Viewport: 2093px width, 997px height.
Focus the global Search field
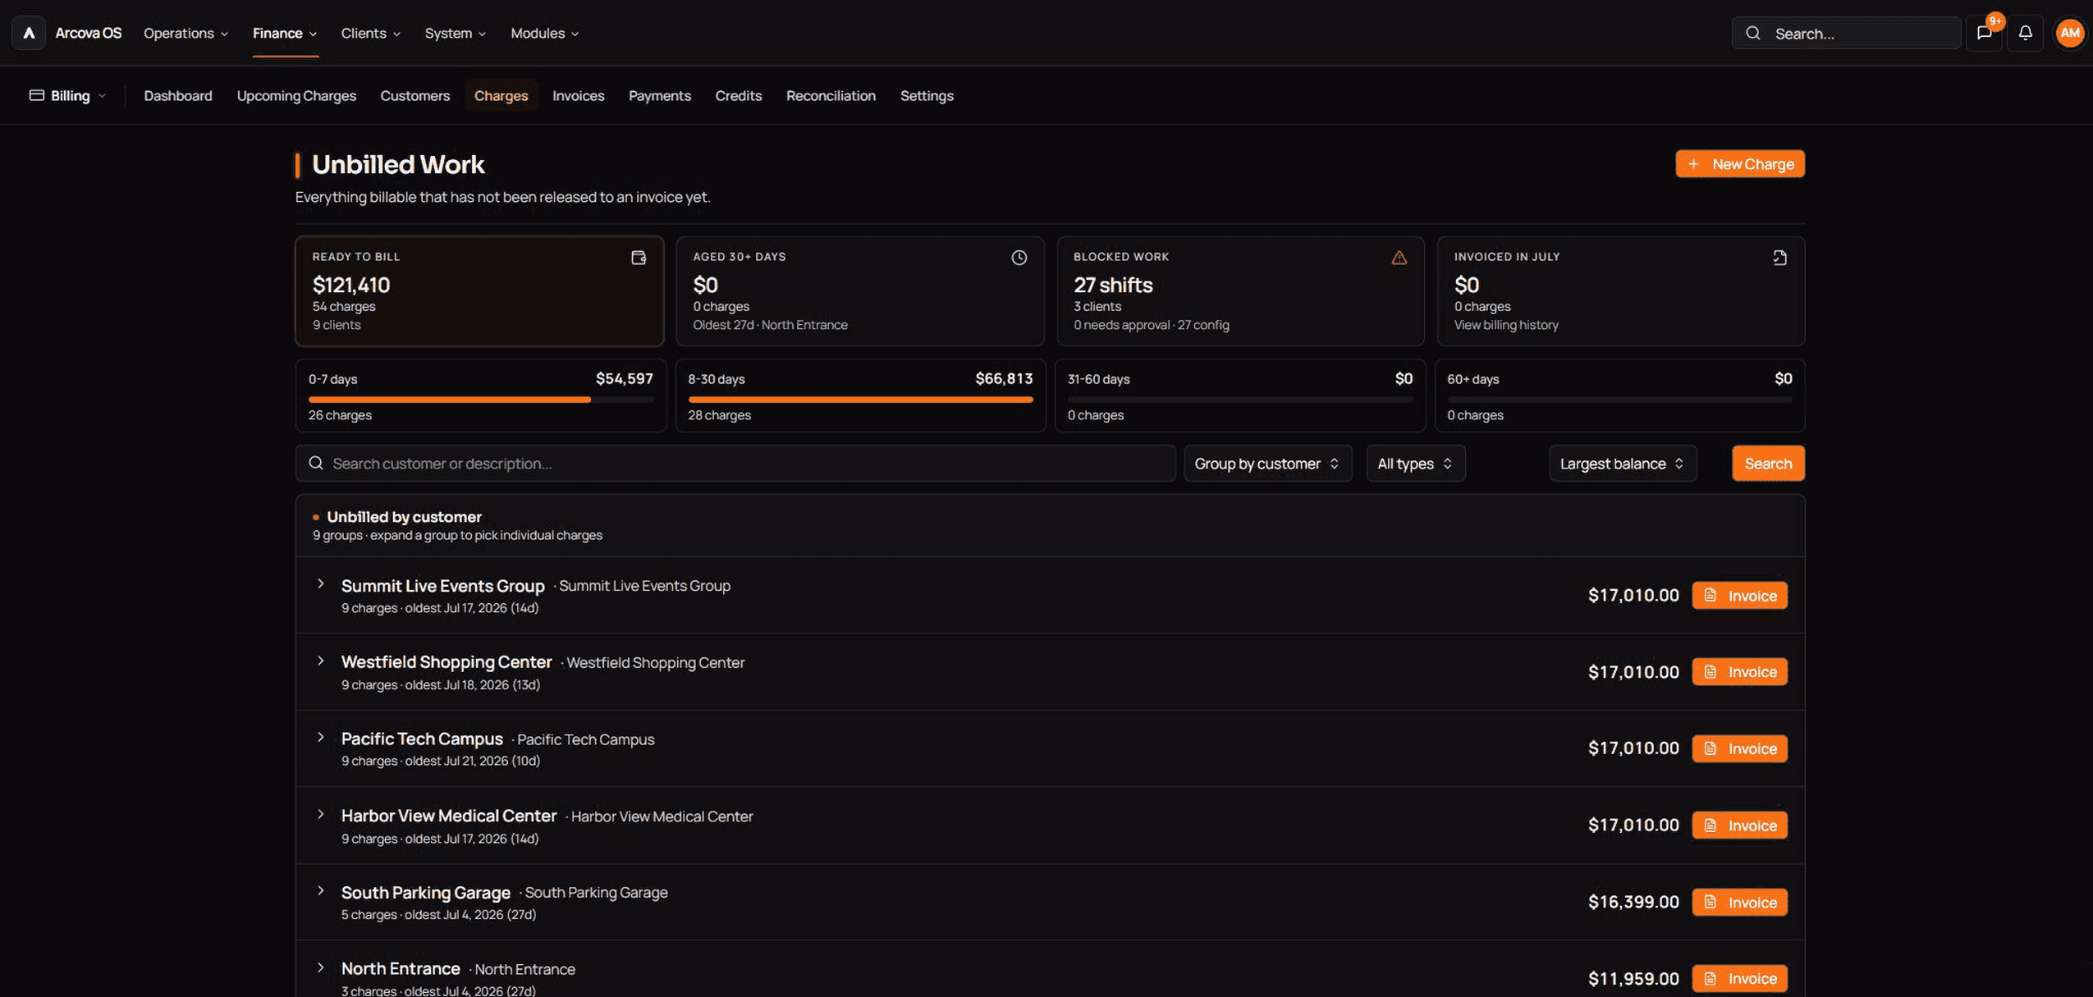tap(1846, 34)
